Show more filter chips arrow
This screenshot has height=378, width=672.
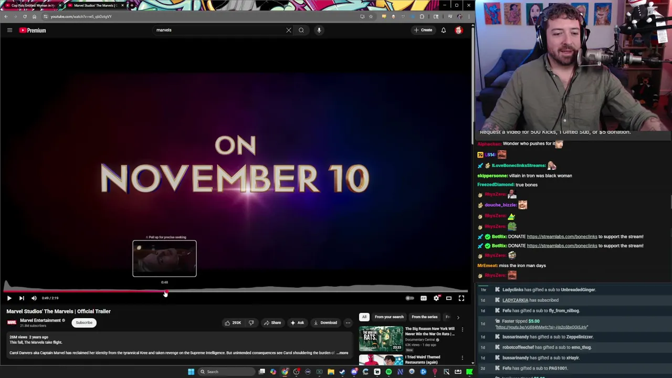pyautogui.click(x=458, y=317)
